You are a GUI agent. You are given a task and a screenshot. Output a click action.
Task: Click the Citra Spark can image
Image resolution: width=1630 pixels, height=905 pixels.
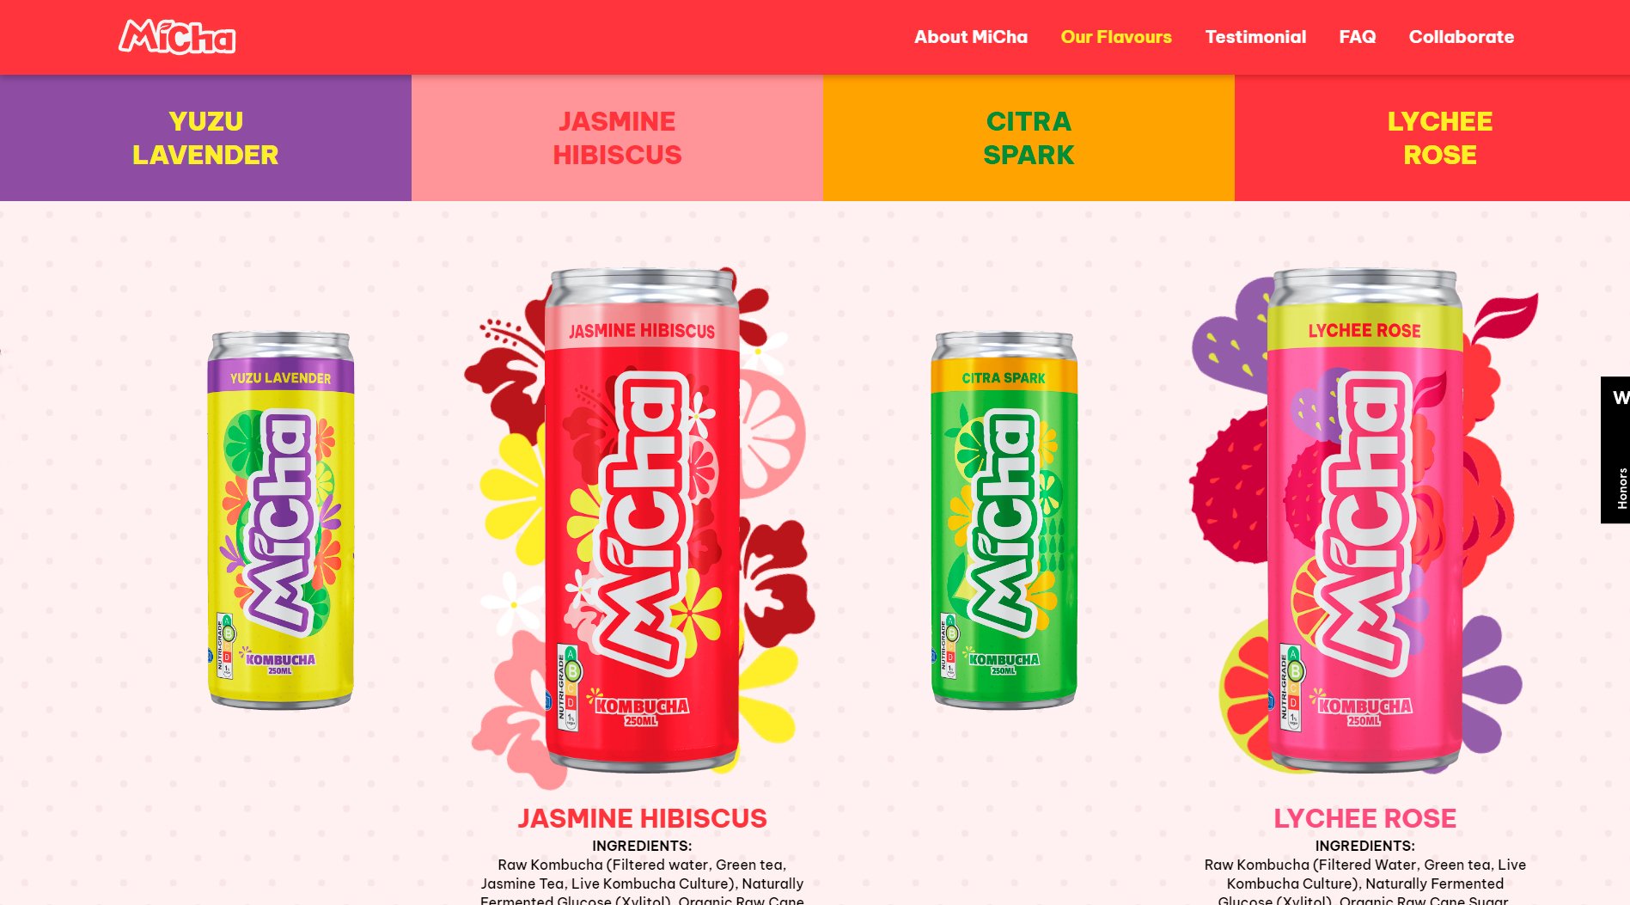click(x=1004, y=520)
